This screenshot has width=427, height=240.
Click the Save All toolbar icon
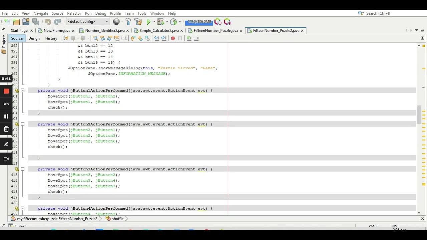36,22
